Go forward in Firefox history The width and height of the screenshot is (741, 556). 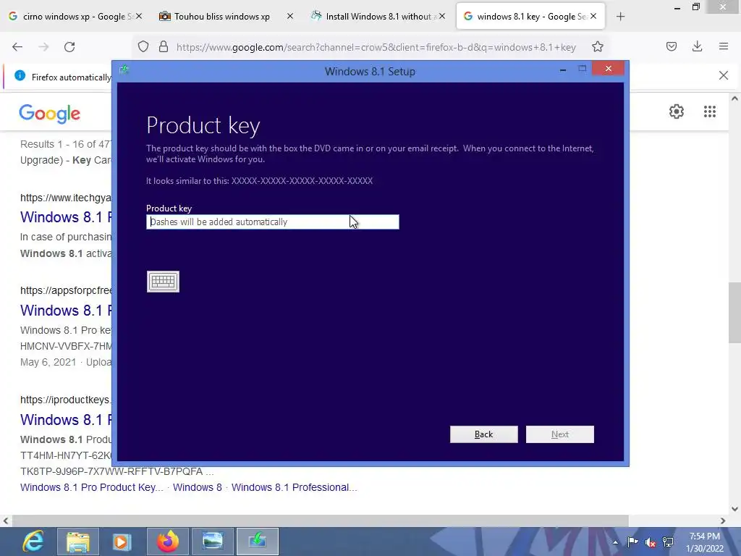(43, 47)
